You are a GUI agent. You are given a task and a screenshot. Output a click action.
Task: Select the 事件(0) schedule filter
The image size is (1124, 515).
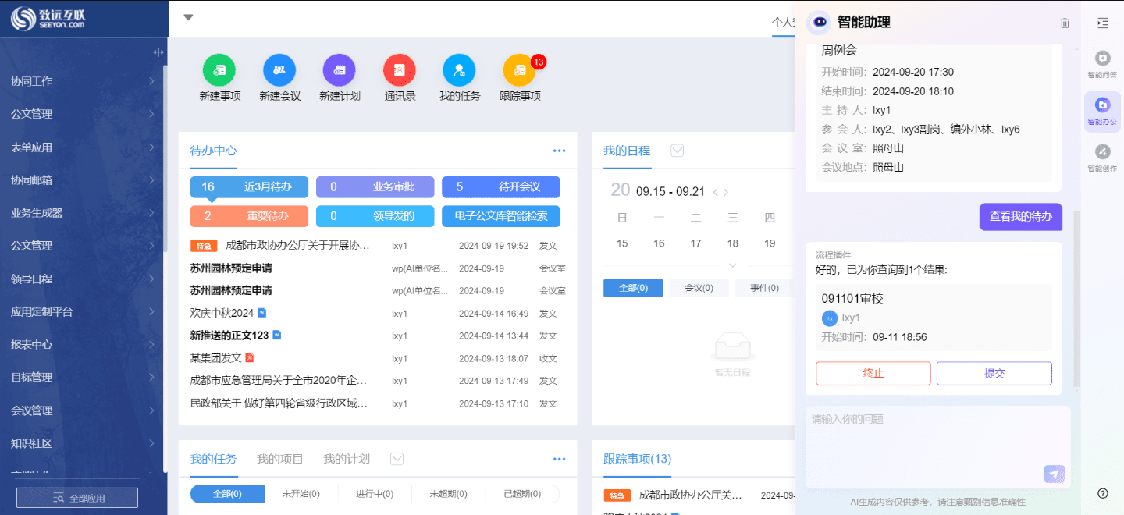764,288
